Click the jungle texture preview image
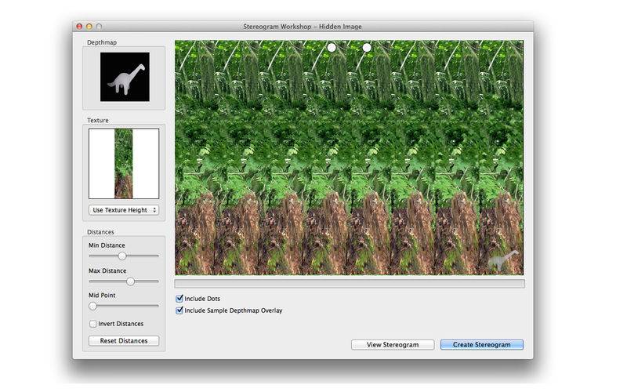This screenshot has height=392, width=627. (x=124, y=164)
